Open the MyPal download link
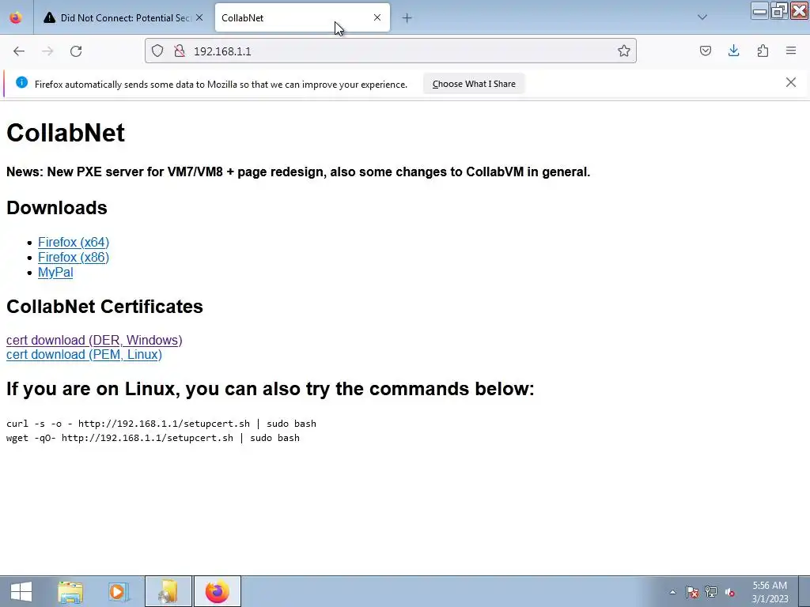 click(55, 272)
